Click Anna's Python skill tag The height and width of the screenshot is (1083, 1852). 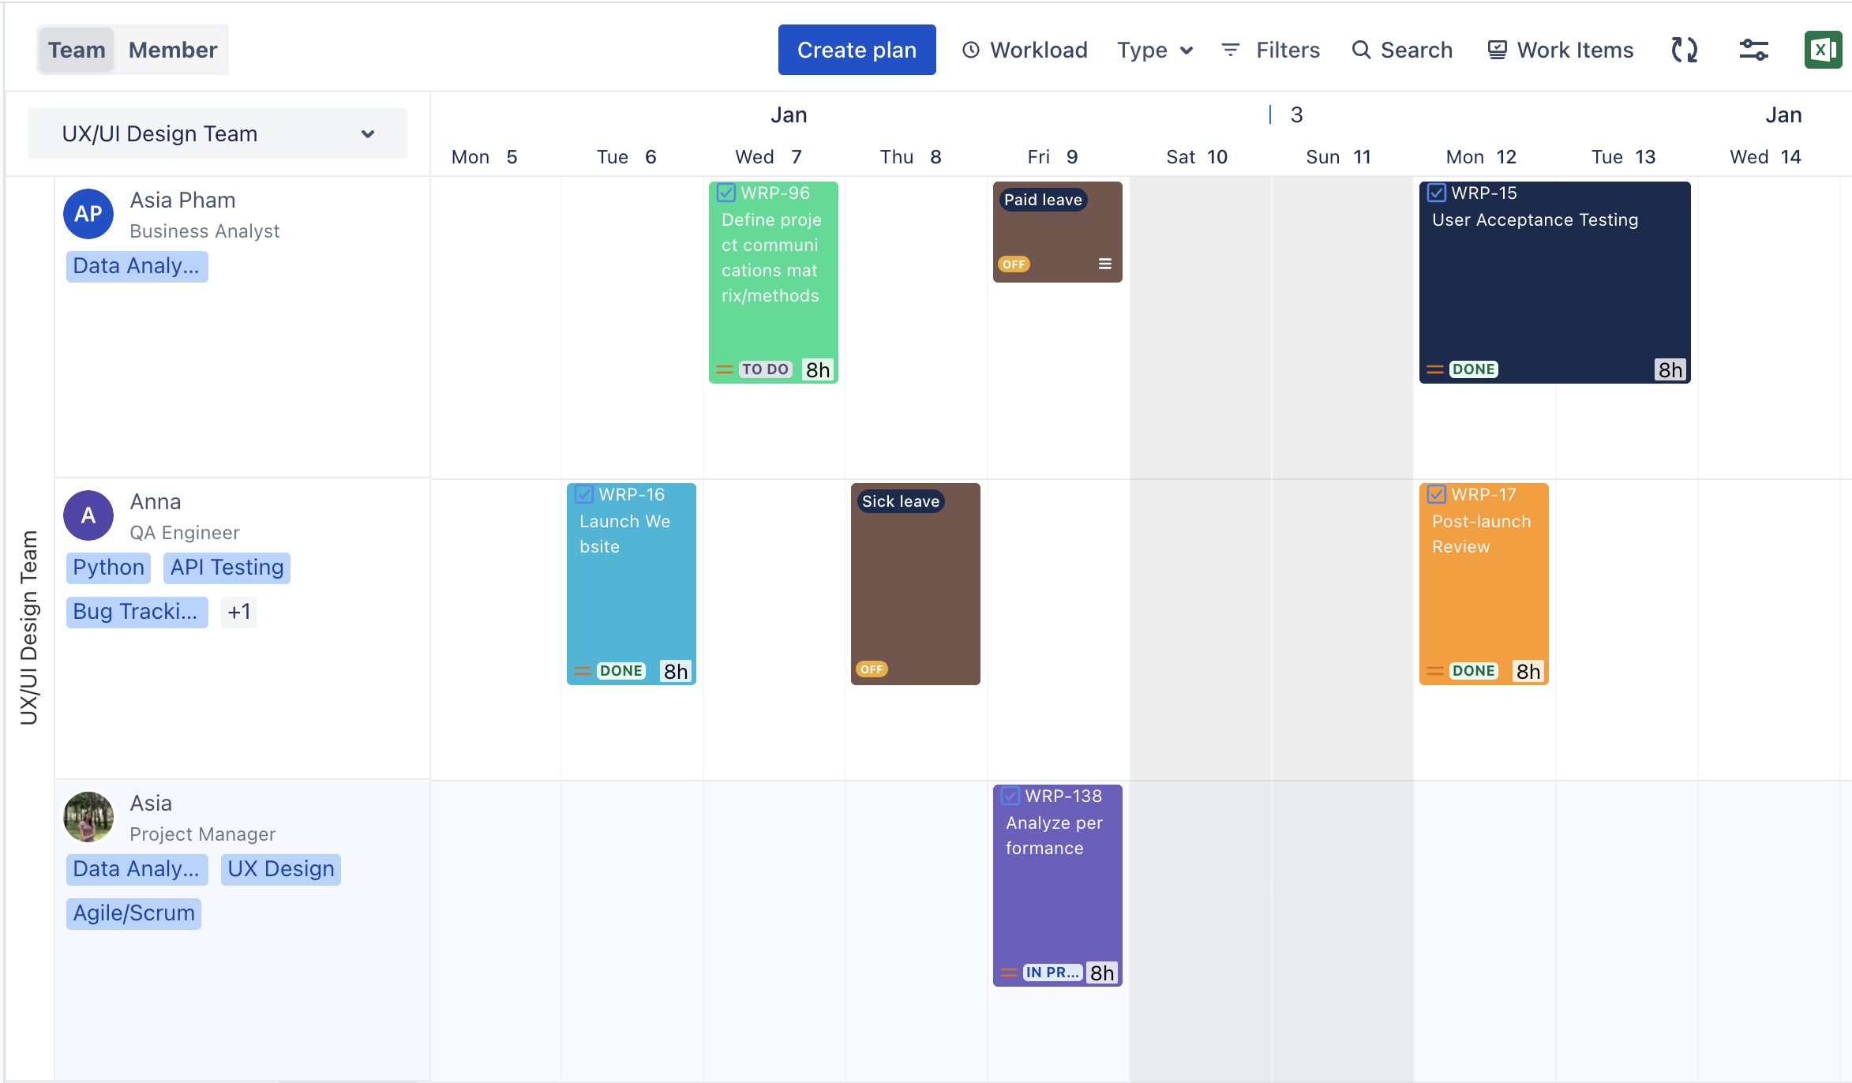108,568
